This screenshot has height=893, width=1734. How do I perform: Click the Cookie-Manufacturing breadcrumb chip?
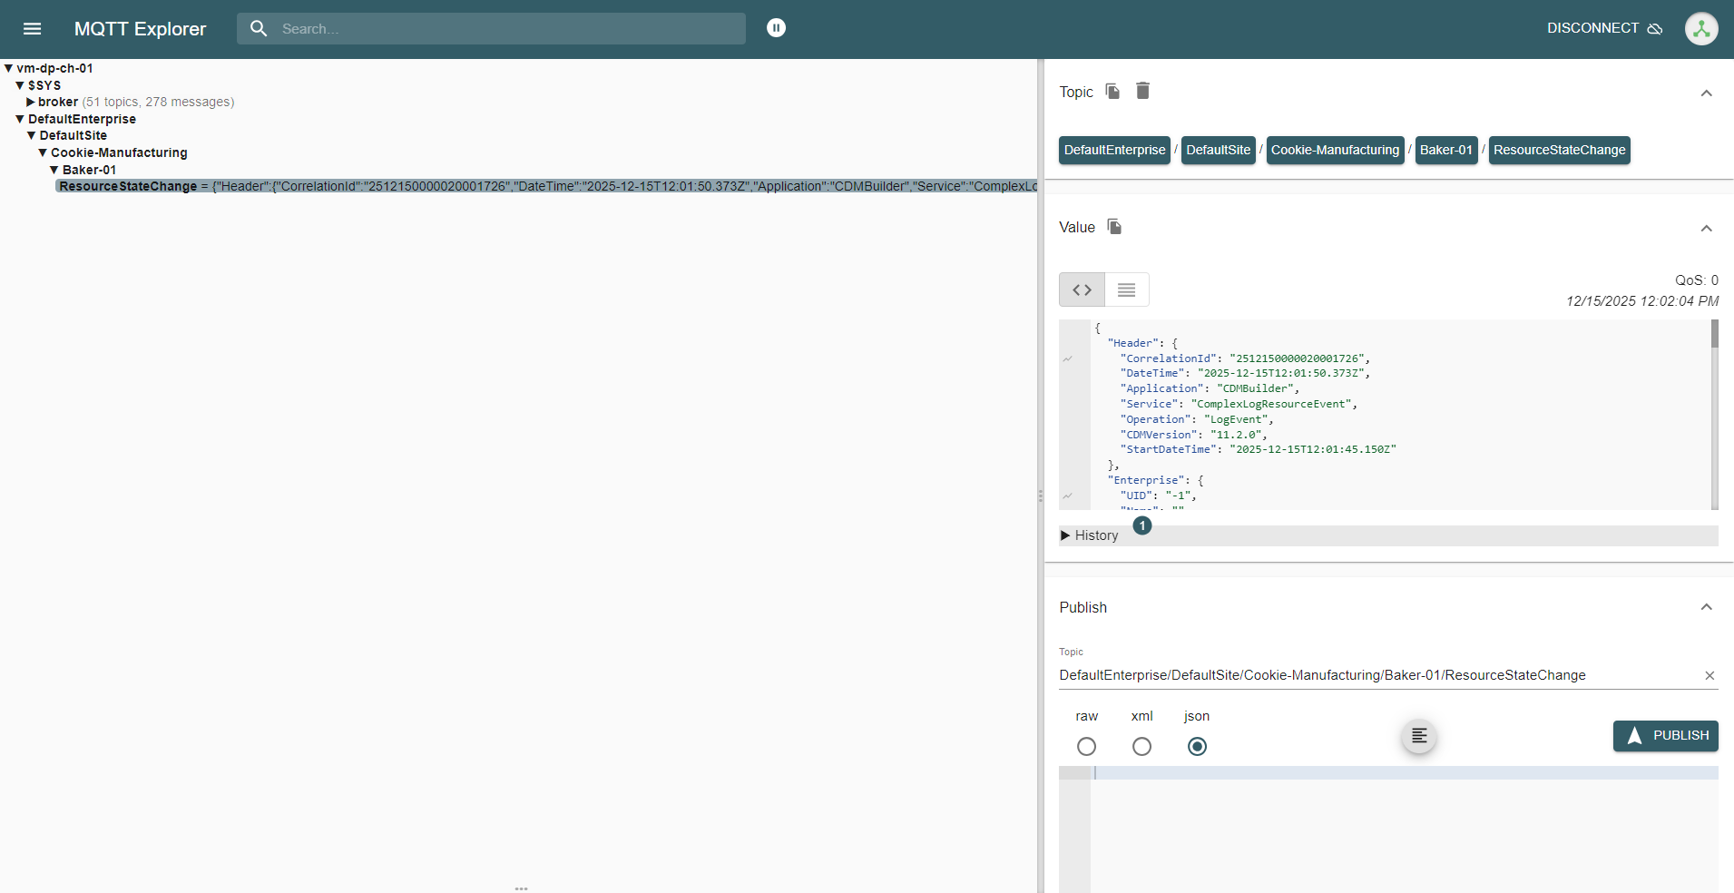pos(1335,150)
